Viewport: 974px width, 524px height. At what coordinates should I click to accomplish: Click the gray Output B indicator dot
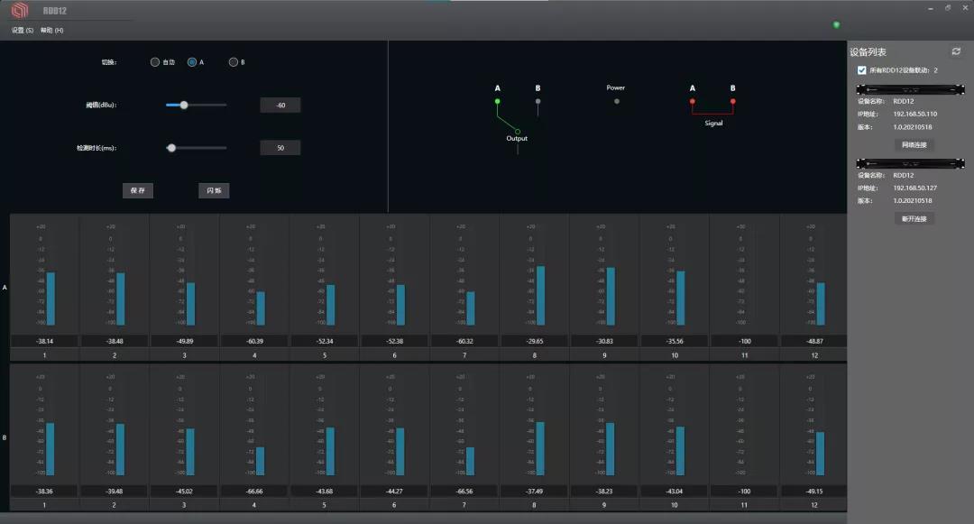pos(538,101)
